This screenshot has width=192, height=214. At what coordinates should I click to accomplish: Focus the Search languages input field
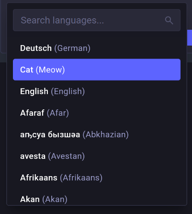(97, 20)
